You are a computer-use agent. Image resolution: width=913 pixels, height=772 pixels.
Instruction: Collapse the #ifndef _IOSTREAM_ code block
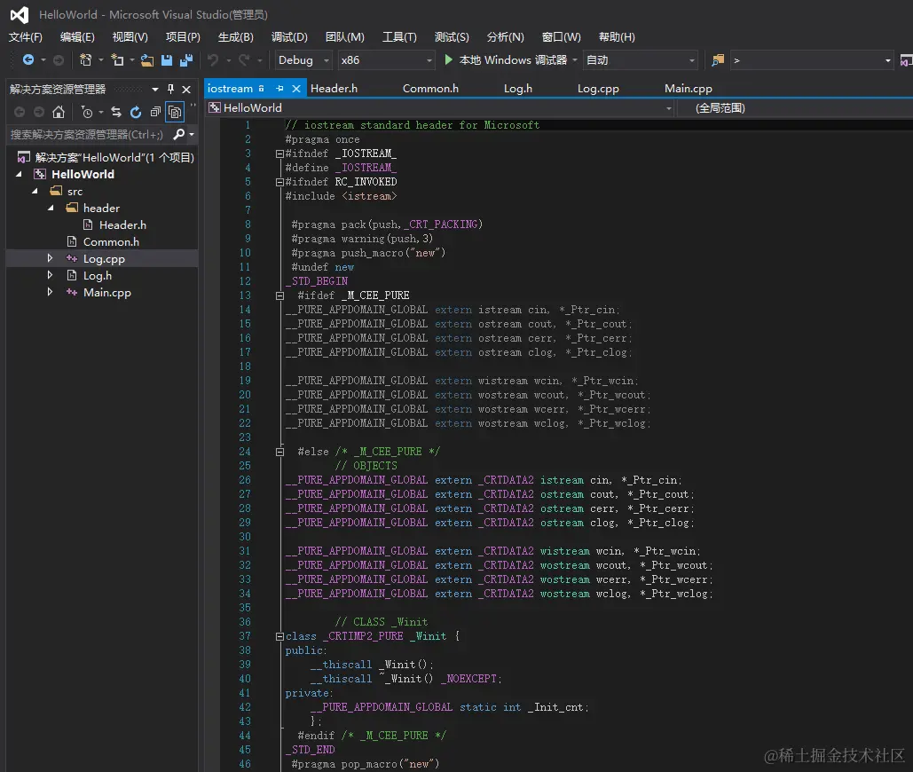click(279, 154)
